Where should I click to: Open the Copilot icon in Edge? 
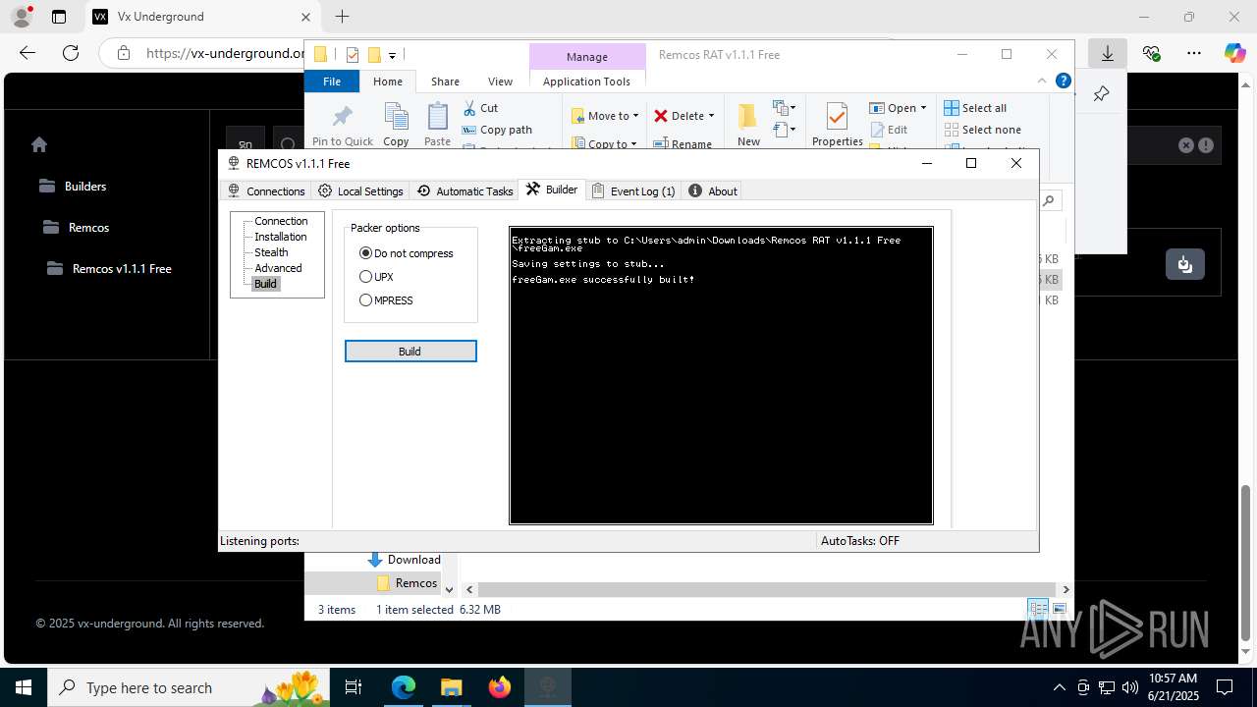[x=1235, y=53]
